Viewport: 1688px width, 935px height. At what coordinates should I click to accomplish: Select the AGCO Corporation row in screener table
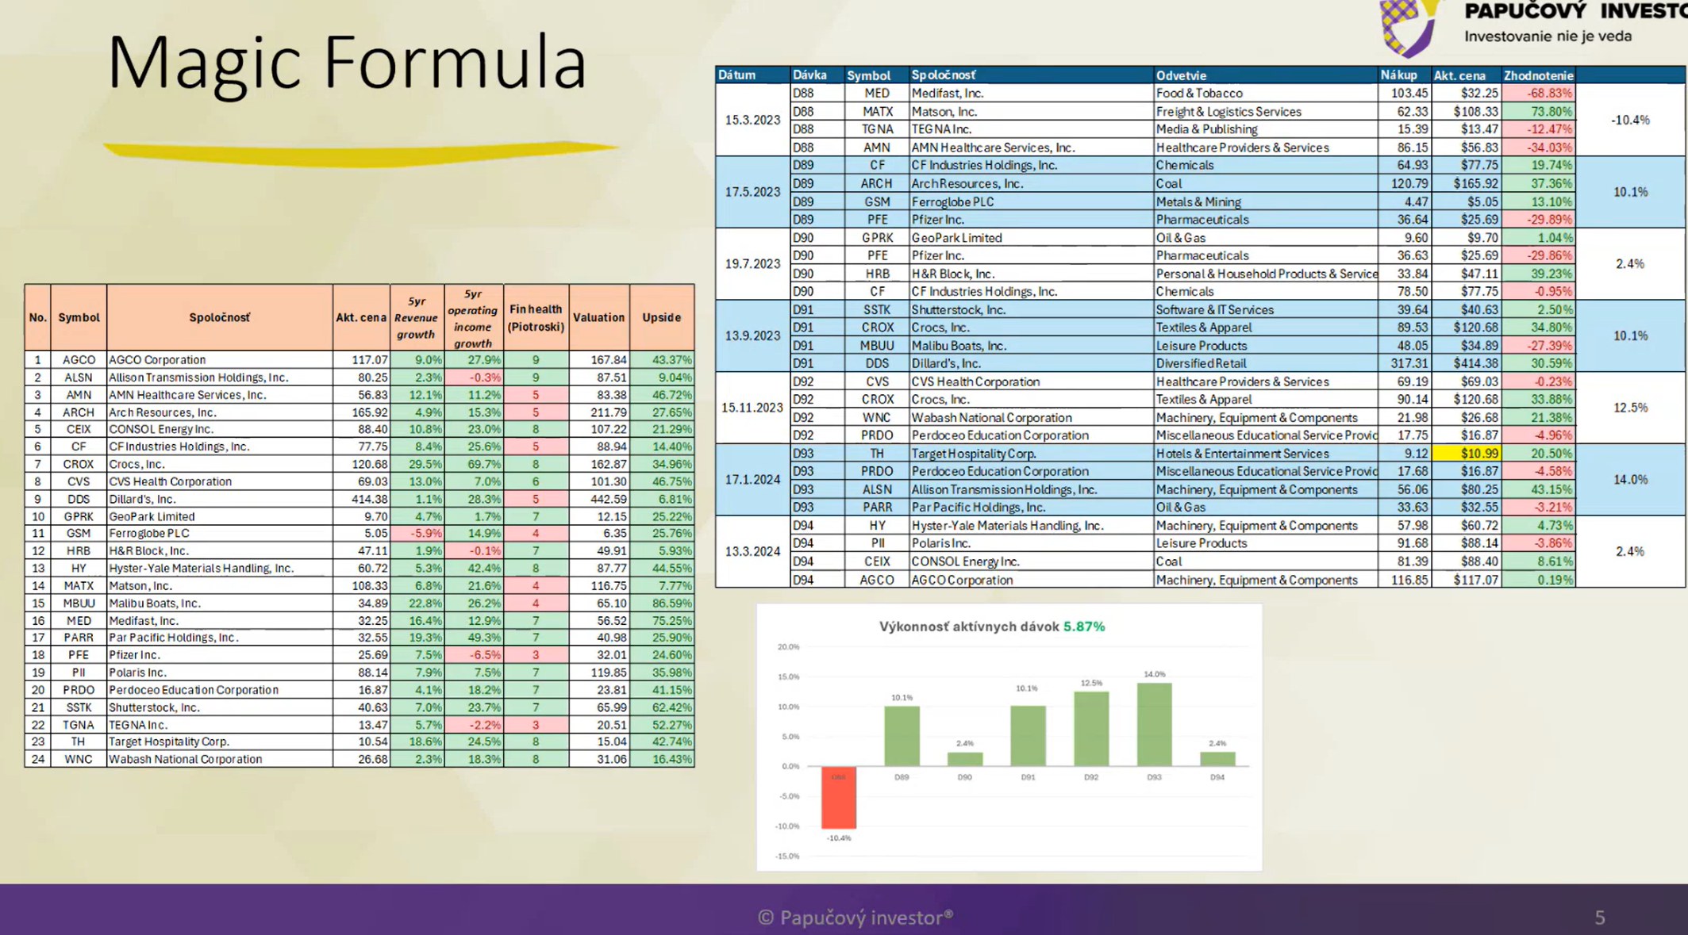(x=360, y=360)
